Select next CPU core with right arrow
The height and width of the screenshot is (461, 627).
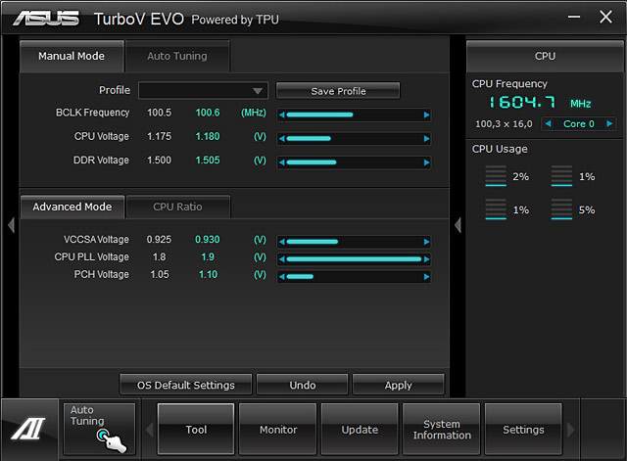(x=609, y=124)
